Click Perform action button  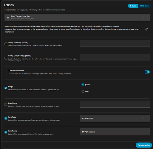(x=144, y=145)
